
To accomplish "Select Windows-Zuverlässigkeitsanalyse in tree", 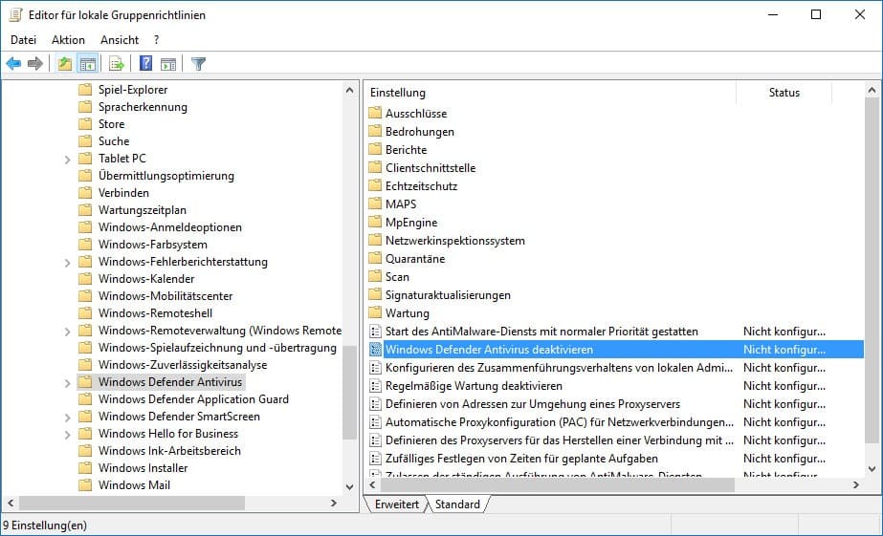I will pyautogui.click(x=183, y=364).
